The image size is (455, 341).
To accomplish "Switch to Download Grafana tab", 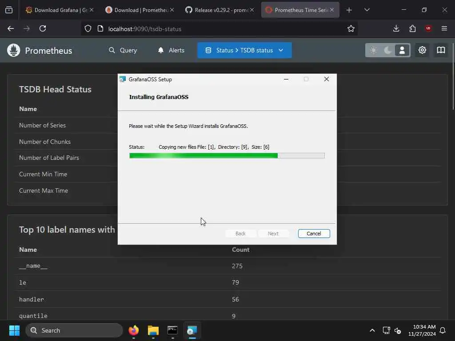I will coord(60,10).
